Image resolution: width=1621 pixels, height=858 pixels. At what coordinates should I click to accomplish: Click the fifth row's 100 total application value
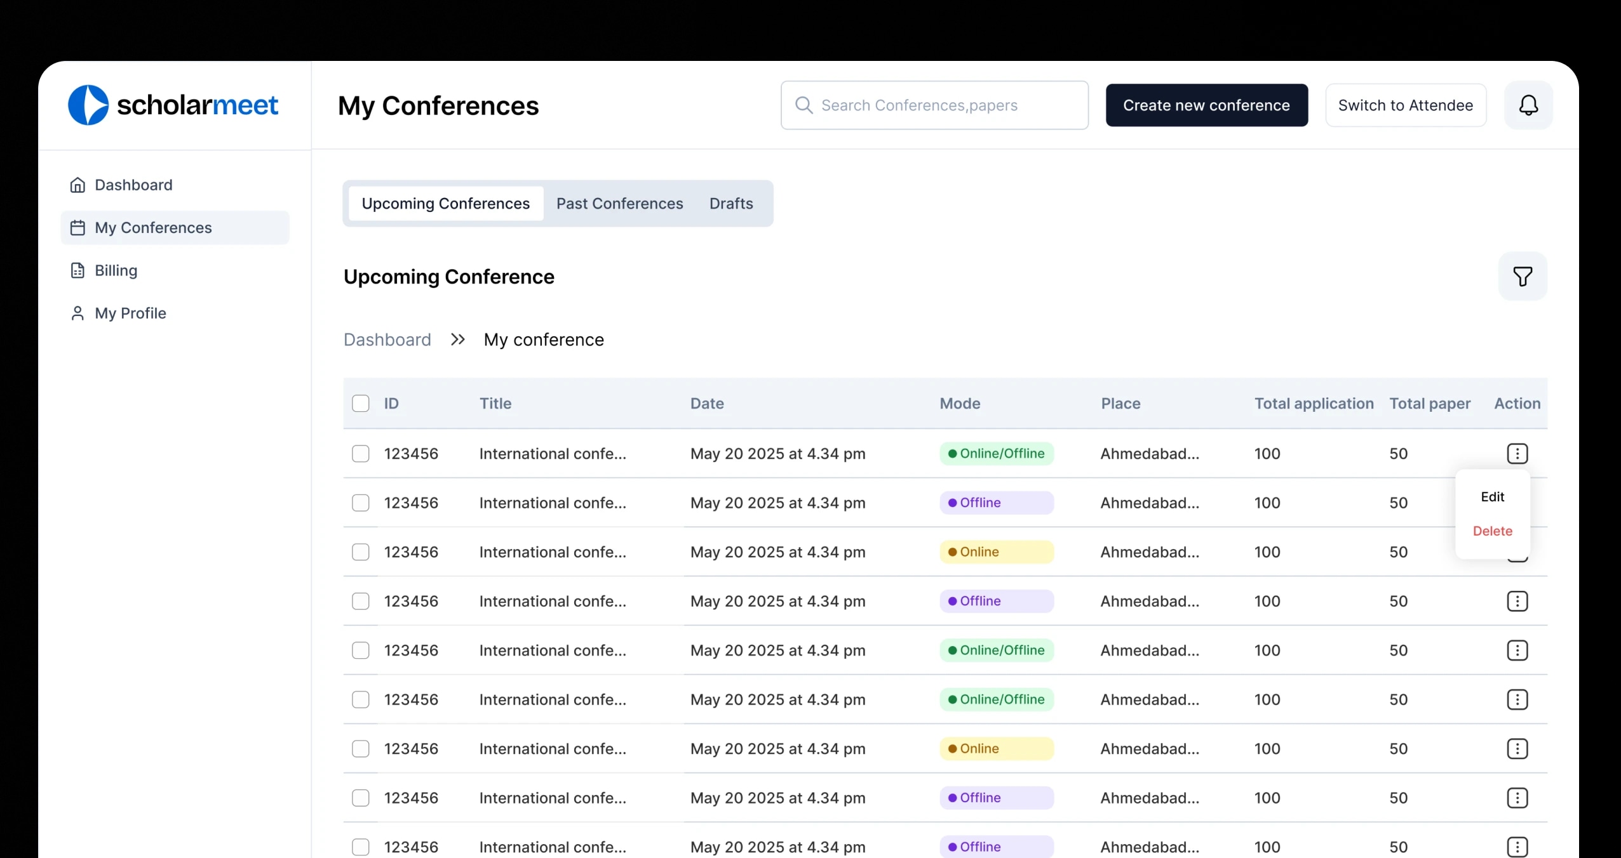(1267, 650)
